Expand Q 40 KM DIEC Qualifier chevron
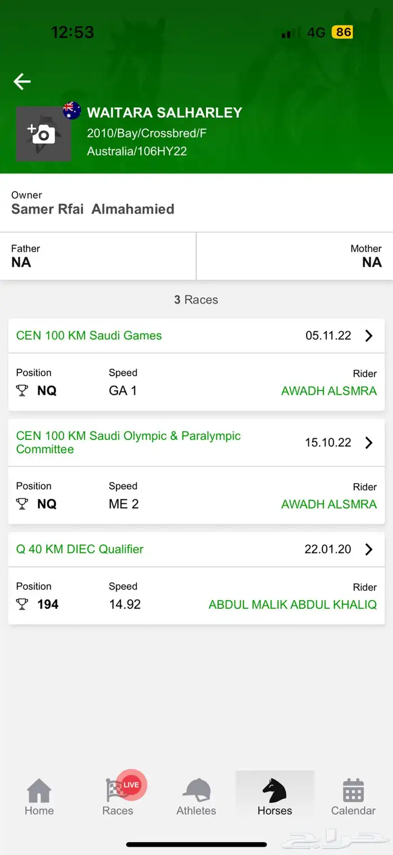 (x=369, y=549)
